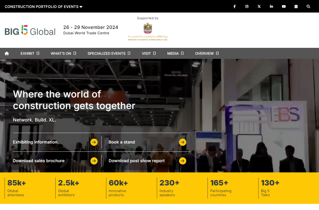Open the Exhibiting information link
This screenshot has height=210, width=319.
click(x=35, y=142)
